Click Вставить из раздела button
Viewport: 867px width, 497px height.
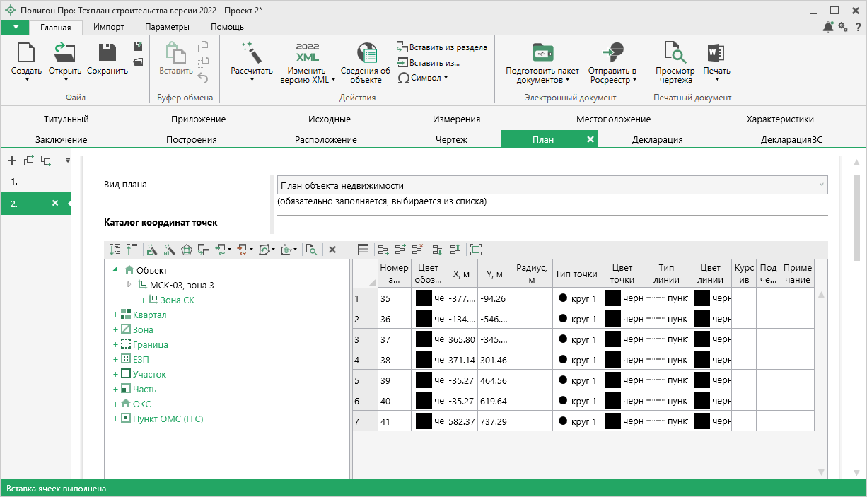click(x=442, y=47)
